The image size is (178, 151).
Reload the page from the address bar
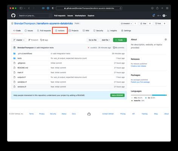(120, 8)
